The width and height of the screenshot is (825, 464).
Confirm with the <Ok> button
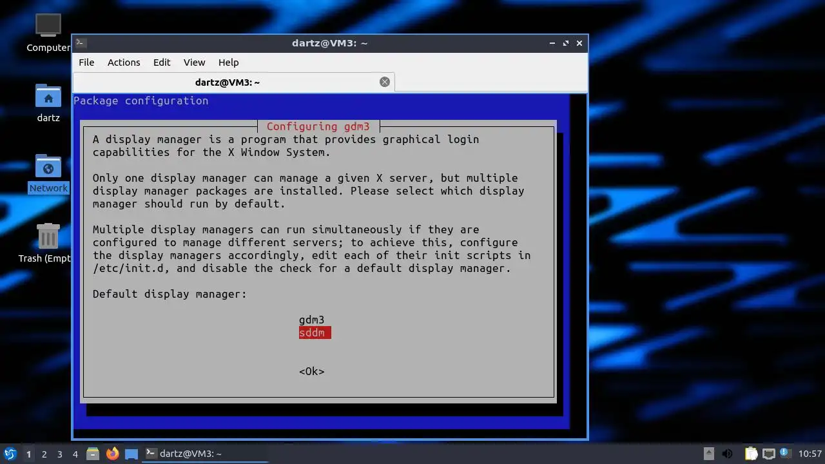(312, 371)
